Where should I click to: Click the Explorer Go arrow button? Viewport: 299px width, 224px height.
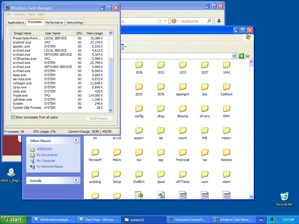point(244,56)
